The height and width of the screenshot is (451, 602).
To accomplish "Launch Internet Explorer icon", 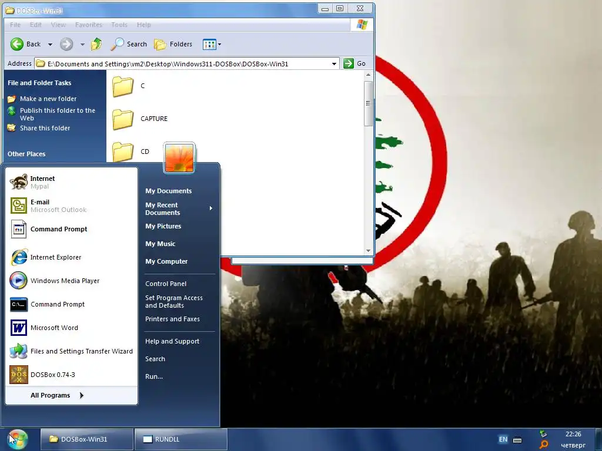I will [18, 257].
